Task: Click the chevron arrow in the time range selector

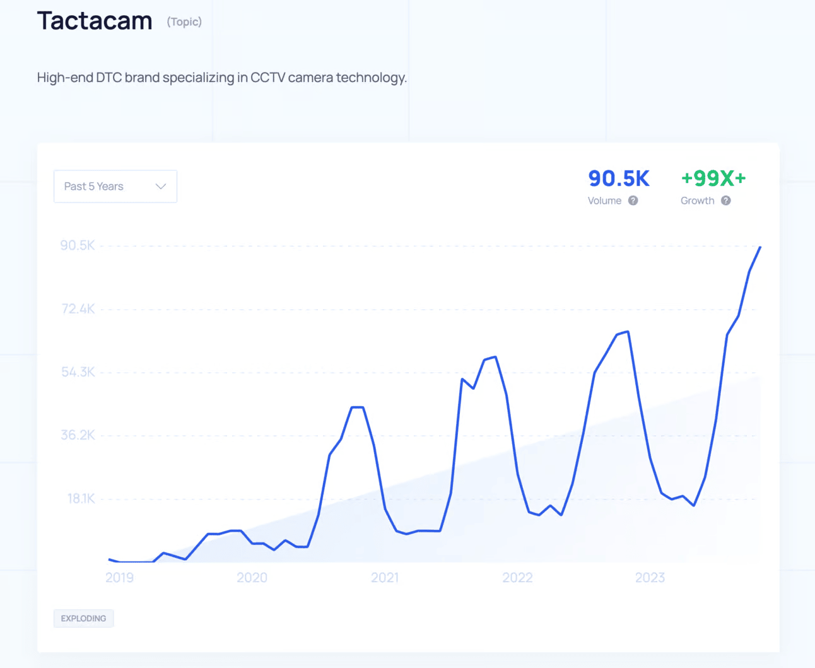Action: [161, 187]
